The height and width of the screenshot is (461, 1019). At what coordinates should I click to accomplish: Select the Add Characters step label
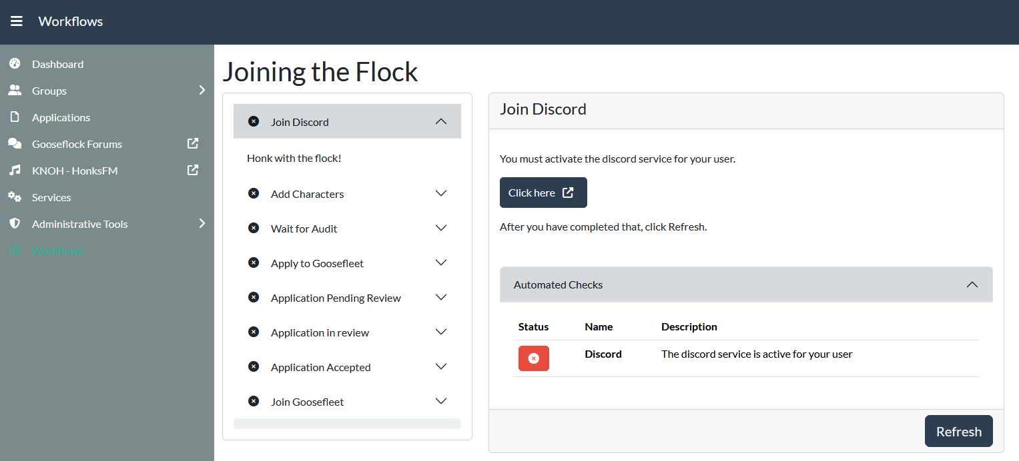[x=307, y=194]
